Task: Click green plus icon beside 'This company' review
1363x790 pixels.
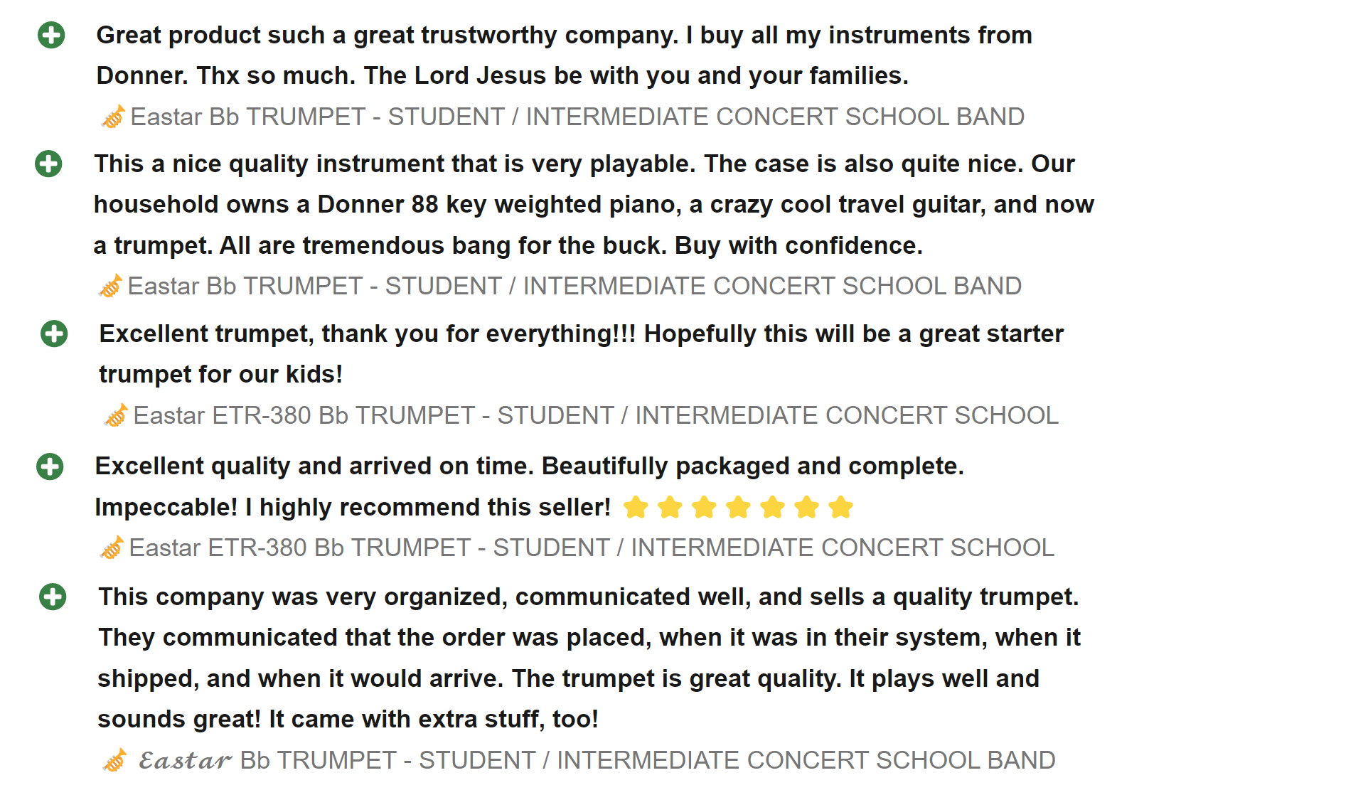Action: click(53, 597)
